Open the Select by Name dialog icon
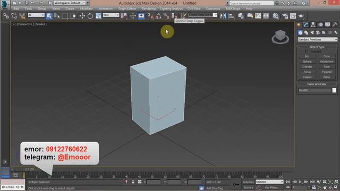 [x=57, y=16]
